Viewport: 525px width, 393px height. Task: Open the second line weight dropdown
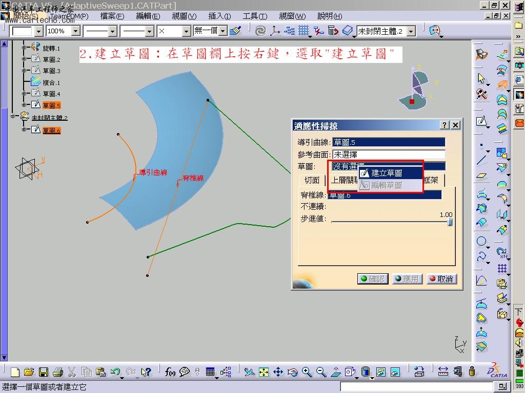pyautogui.click(x=150, y=31)
